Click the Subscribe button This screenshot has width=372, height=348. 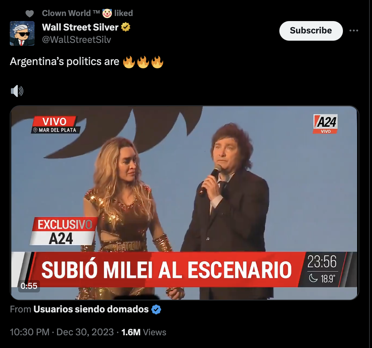pyautogui.click(x=311, y=31)
